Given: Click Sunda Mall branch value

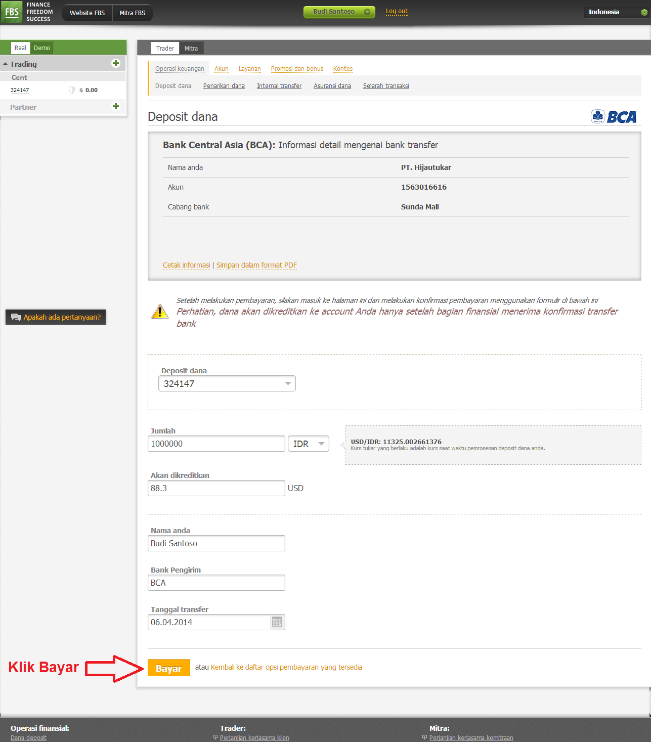Looking at the screenshot, I should 420,207.
